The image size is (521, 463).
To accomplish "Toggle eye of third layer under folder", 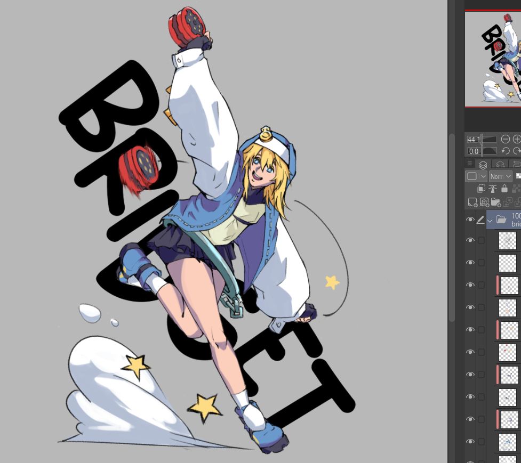I will pos(470,285).
